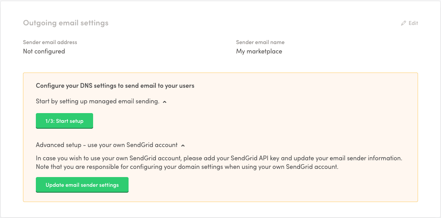Click the pencil icon beside Edit

click(x=404, y=23)
